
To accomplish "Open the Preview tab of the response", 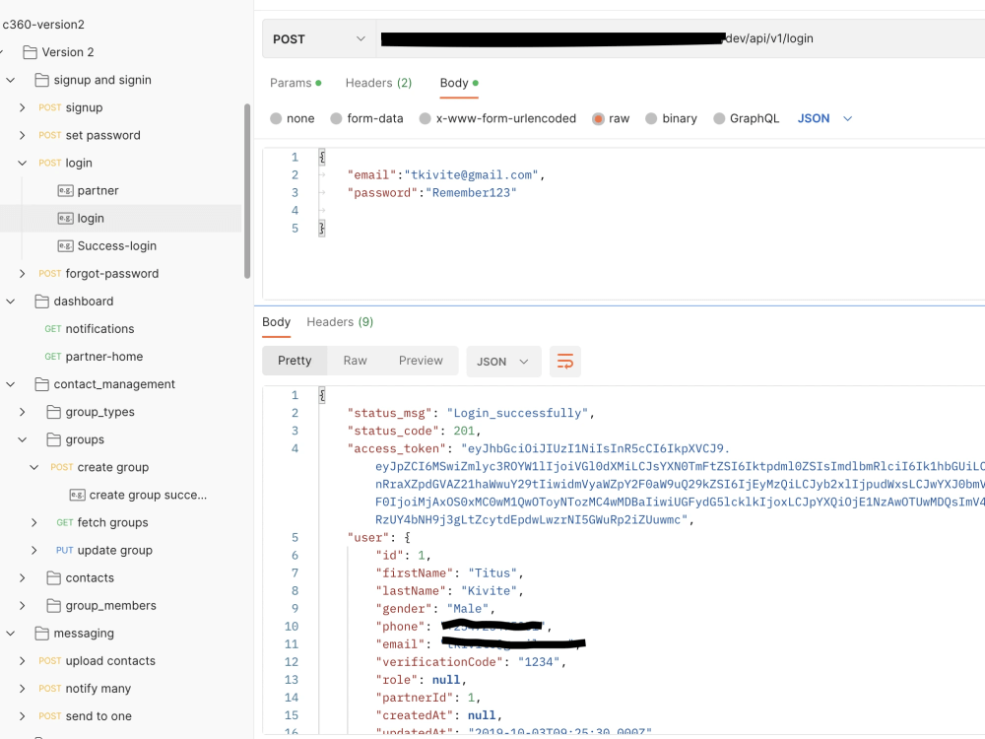I will (421, 361).
